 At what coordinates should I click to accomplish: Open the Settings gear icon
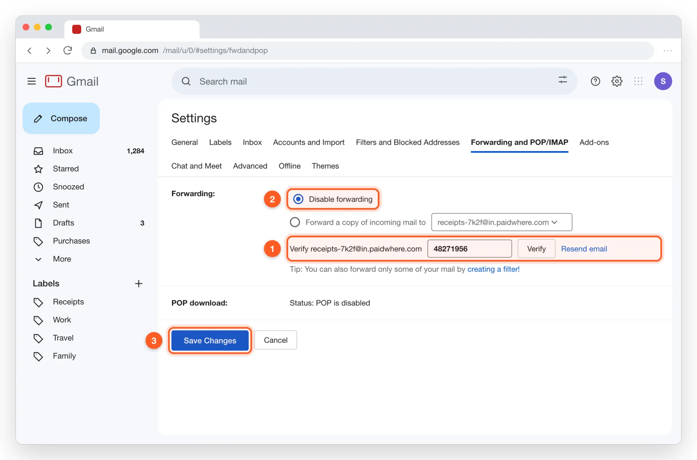point(617,81)
